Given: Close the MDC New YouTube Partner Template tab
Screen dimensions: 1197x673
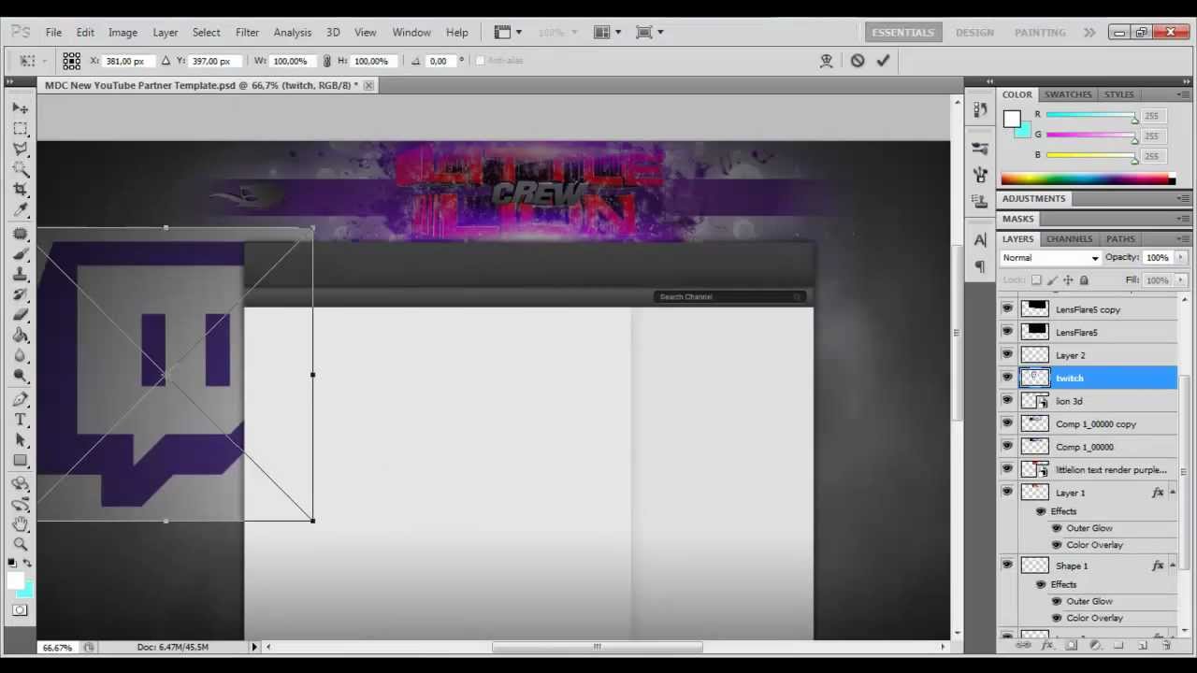Looking at the screenshot, I should click(368, 85).
